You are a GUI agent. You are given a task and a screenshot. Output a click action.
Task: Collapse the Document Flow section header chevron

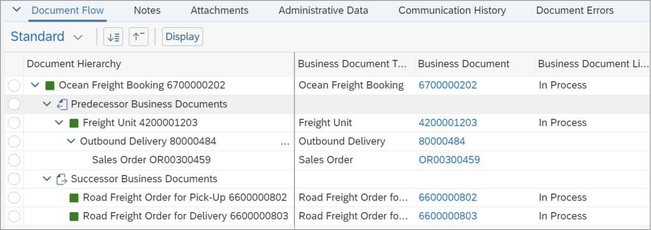[17, 10]
